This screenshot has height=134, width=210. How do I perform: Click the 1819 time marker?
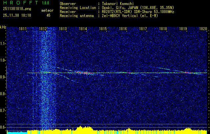pyautogui.click(x=183, y=28)
